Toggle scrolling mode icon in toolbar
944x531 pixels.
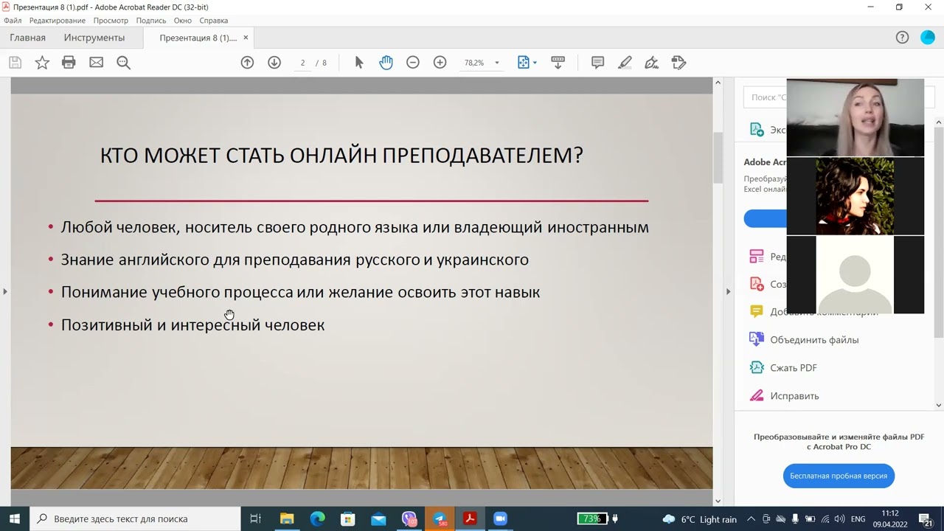coord(558,63)
